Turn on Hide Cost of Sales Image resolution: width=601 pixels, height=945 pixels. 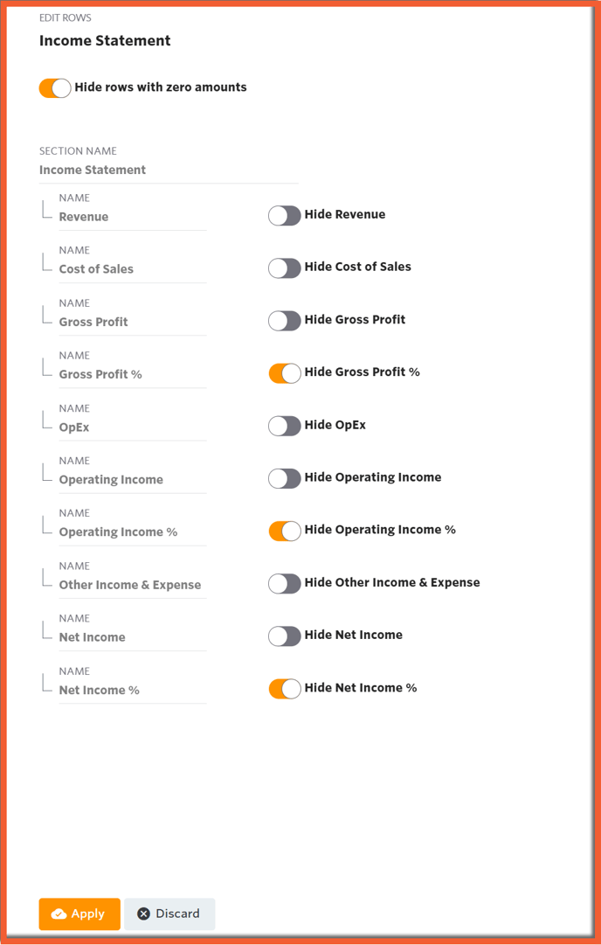(284, 268)
